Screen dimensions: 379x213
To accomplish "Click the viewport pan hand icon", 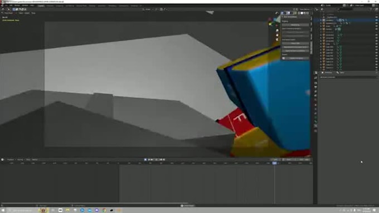I will pos(277,35).
